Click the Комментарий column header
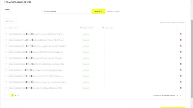 click(109, 28)
